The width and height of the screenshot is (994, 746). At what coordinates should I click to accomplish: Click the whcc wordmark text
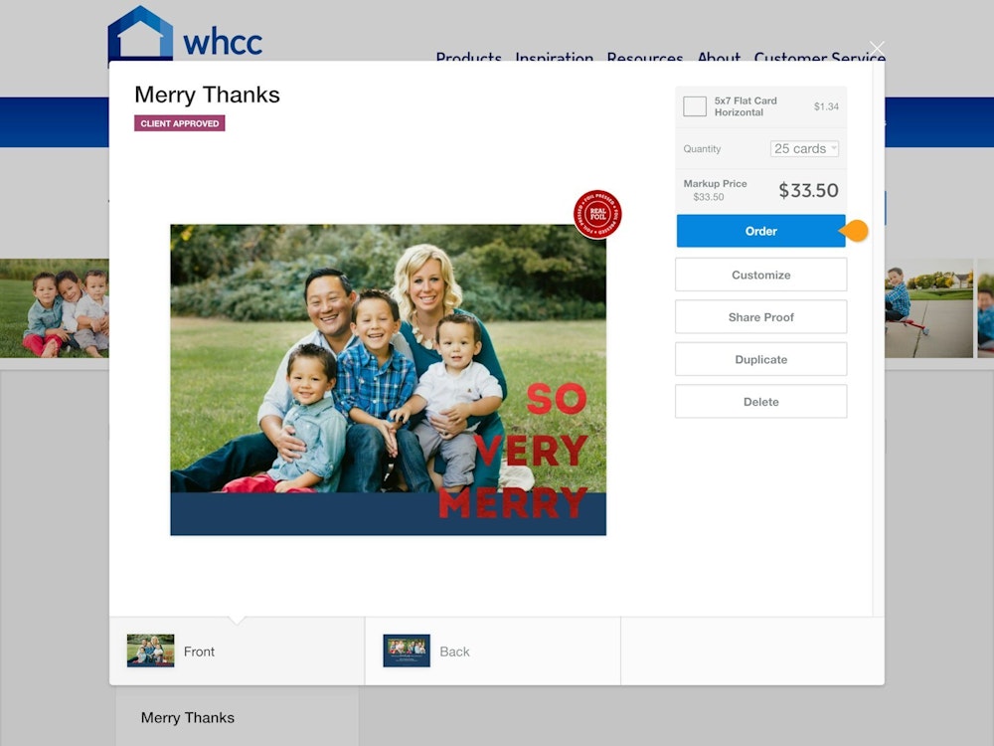(223, 43)
